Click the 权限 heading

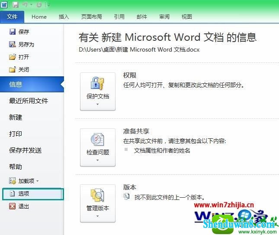130,75
